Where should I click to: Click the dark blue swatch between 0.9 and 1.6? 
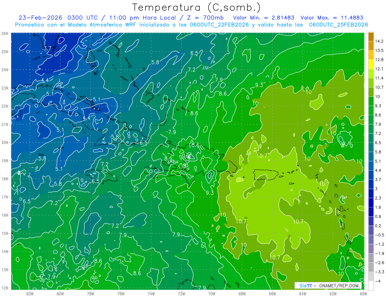point(371,212)
